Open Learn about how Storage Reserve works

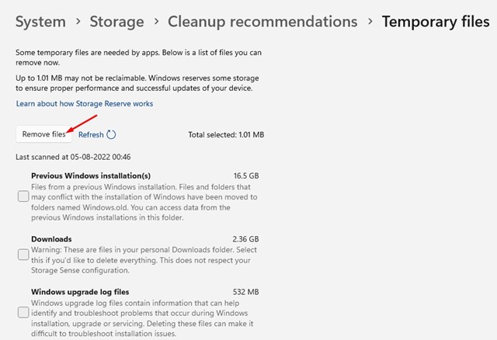[x=85, y=103]
